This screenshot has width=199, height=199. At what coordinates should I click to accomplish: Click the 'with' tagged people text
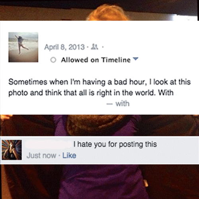(123, 103)
